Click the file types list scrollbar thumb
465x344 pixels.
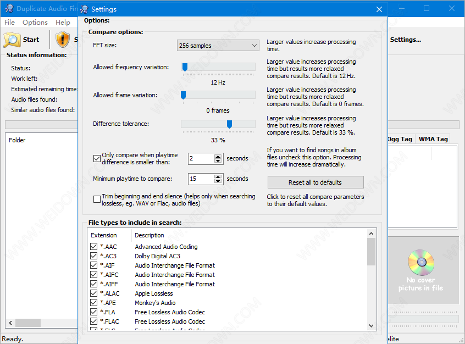372,252
